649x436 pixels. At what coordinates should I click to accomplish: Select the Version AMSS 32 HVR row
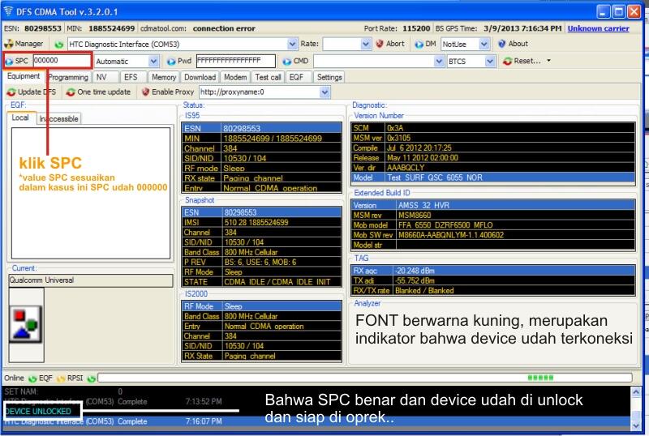(x=493, y=205)
